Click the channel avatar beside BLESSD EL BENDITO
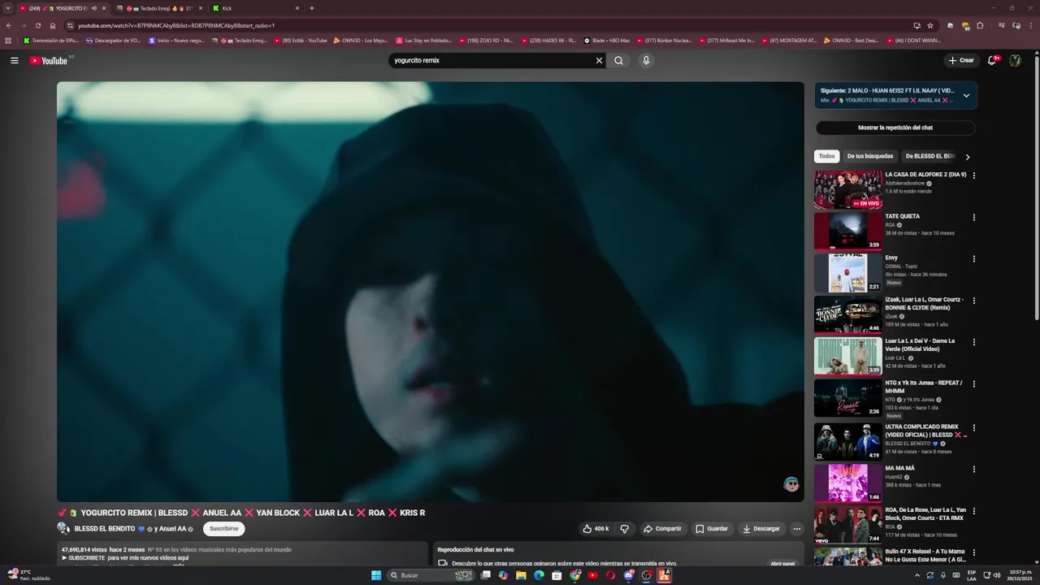The width and height of the screenshot is (1040, 585). click(63, 528)
